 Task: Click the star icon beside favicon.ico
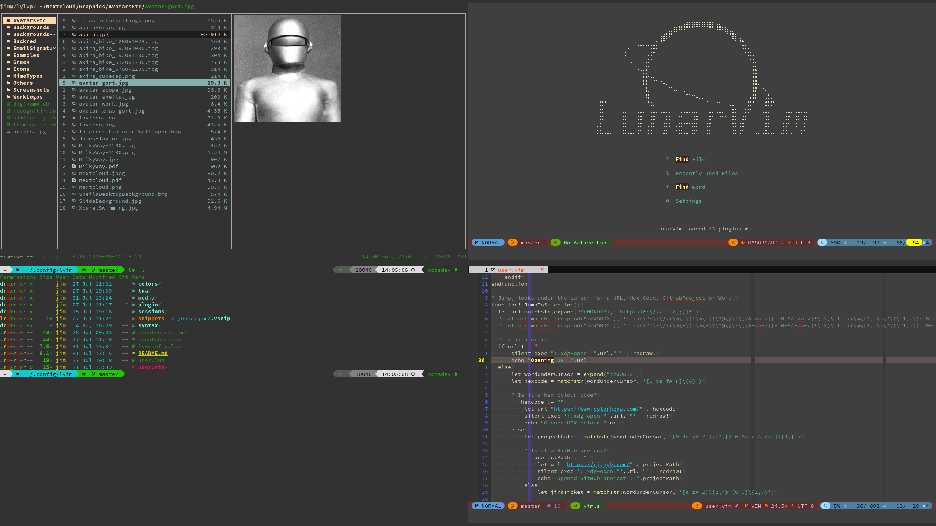74,118
